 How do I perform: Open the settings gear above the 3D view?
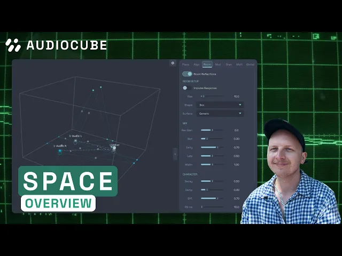[x=173, y=63]
